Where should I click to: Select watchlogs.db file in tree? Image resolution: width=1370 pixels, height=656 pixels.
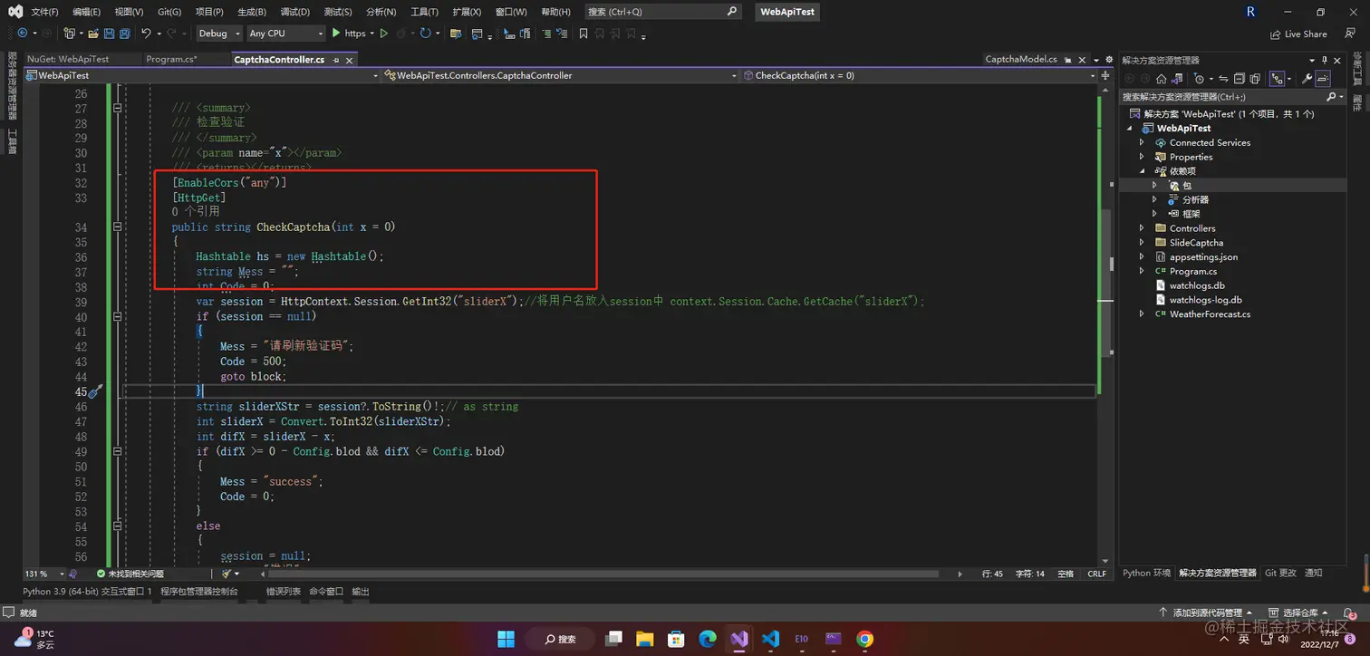[x=1196, y=285]
